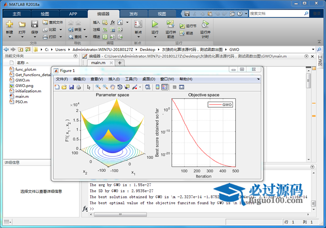Image resolution: width=326 pixels, height=228 pixels.
Task: Select PSO.m in the current folder list
Action: 18,102
